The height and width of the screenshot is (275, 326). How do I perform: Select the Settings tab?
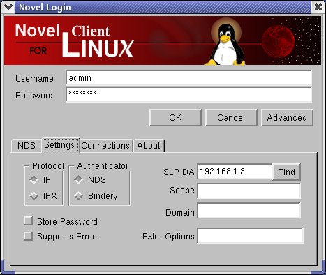[61, 145]
